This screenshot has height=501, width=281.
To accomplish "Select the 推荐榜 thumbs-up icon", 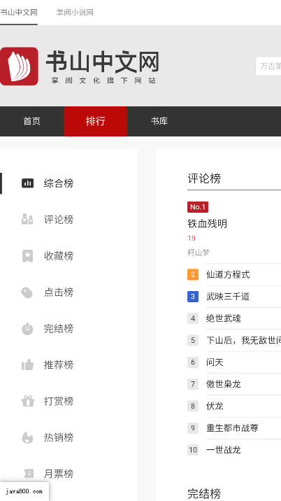I will [27, 365].
